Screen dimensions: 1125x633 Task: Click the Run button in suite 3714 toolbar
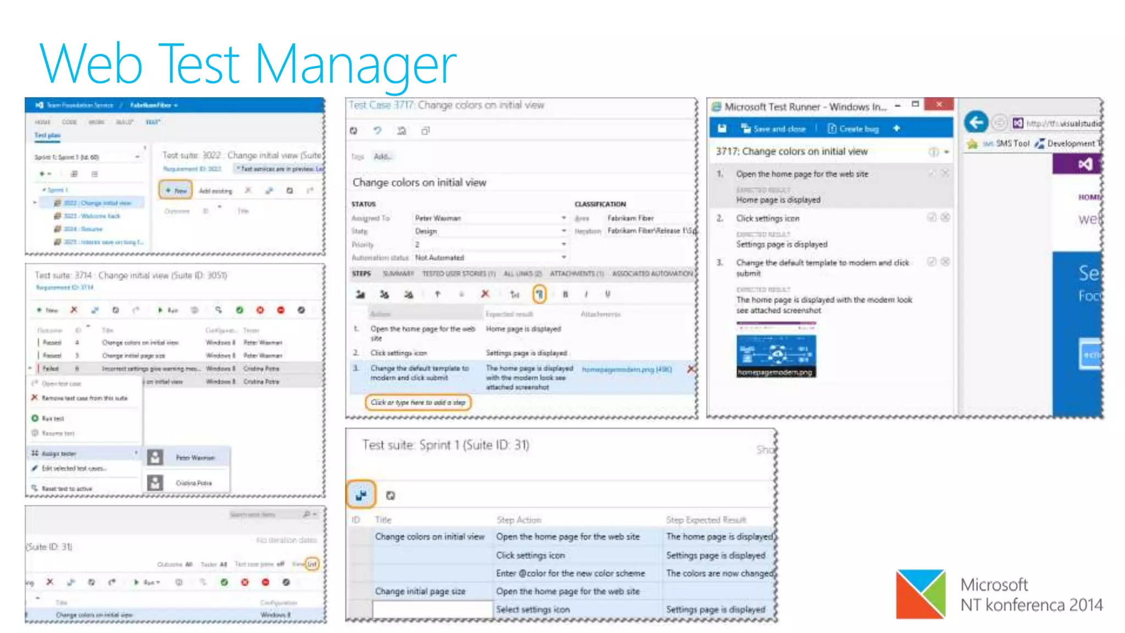[x=168, y=310]
